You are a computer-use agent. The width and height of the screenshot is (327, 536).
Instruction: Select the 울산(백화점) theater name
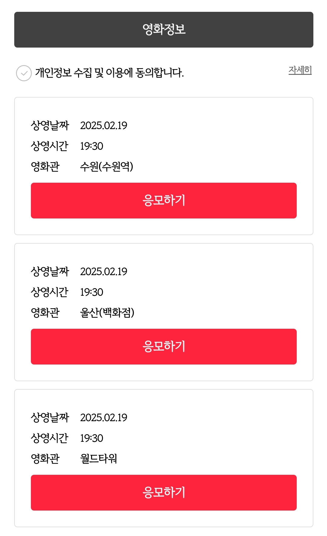(107, 313)
